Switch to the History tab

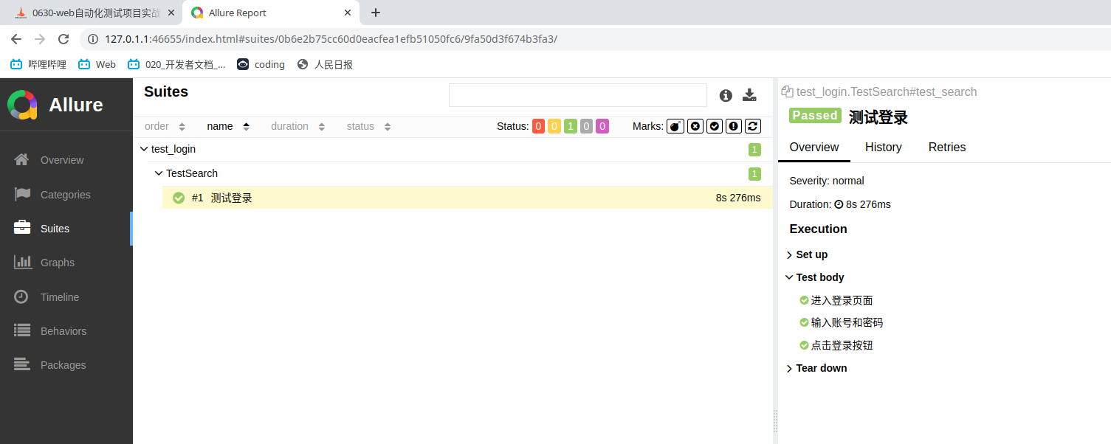[x=883, y=147]
